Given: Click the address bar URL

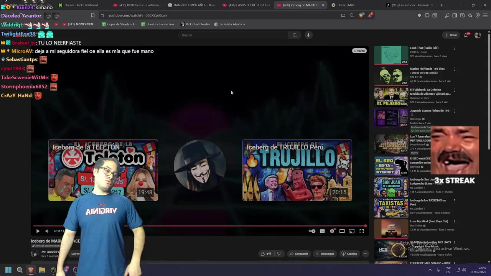Looking at the screenshot, I should point(138,15).
